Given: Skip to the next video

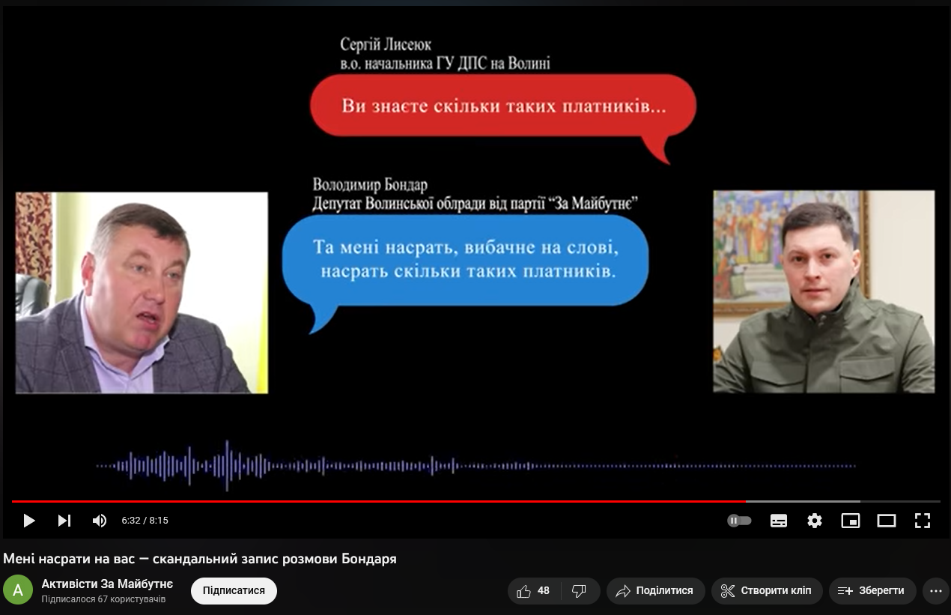Looking at the screenshot, I should [64, 521].
